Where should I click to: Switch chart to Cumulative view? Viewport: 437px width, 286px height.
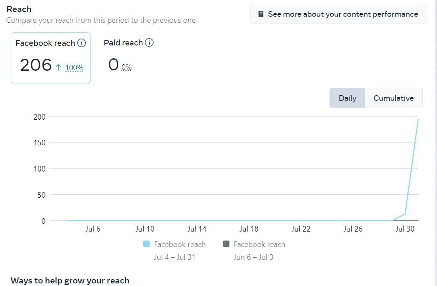(x=393, y=98)
